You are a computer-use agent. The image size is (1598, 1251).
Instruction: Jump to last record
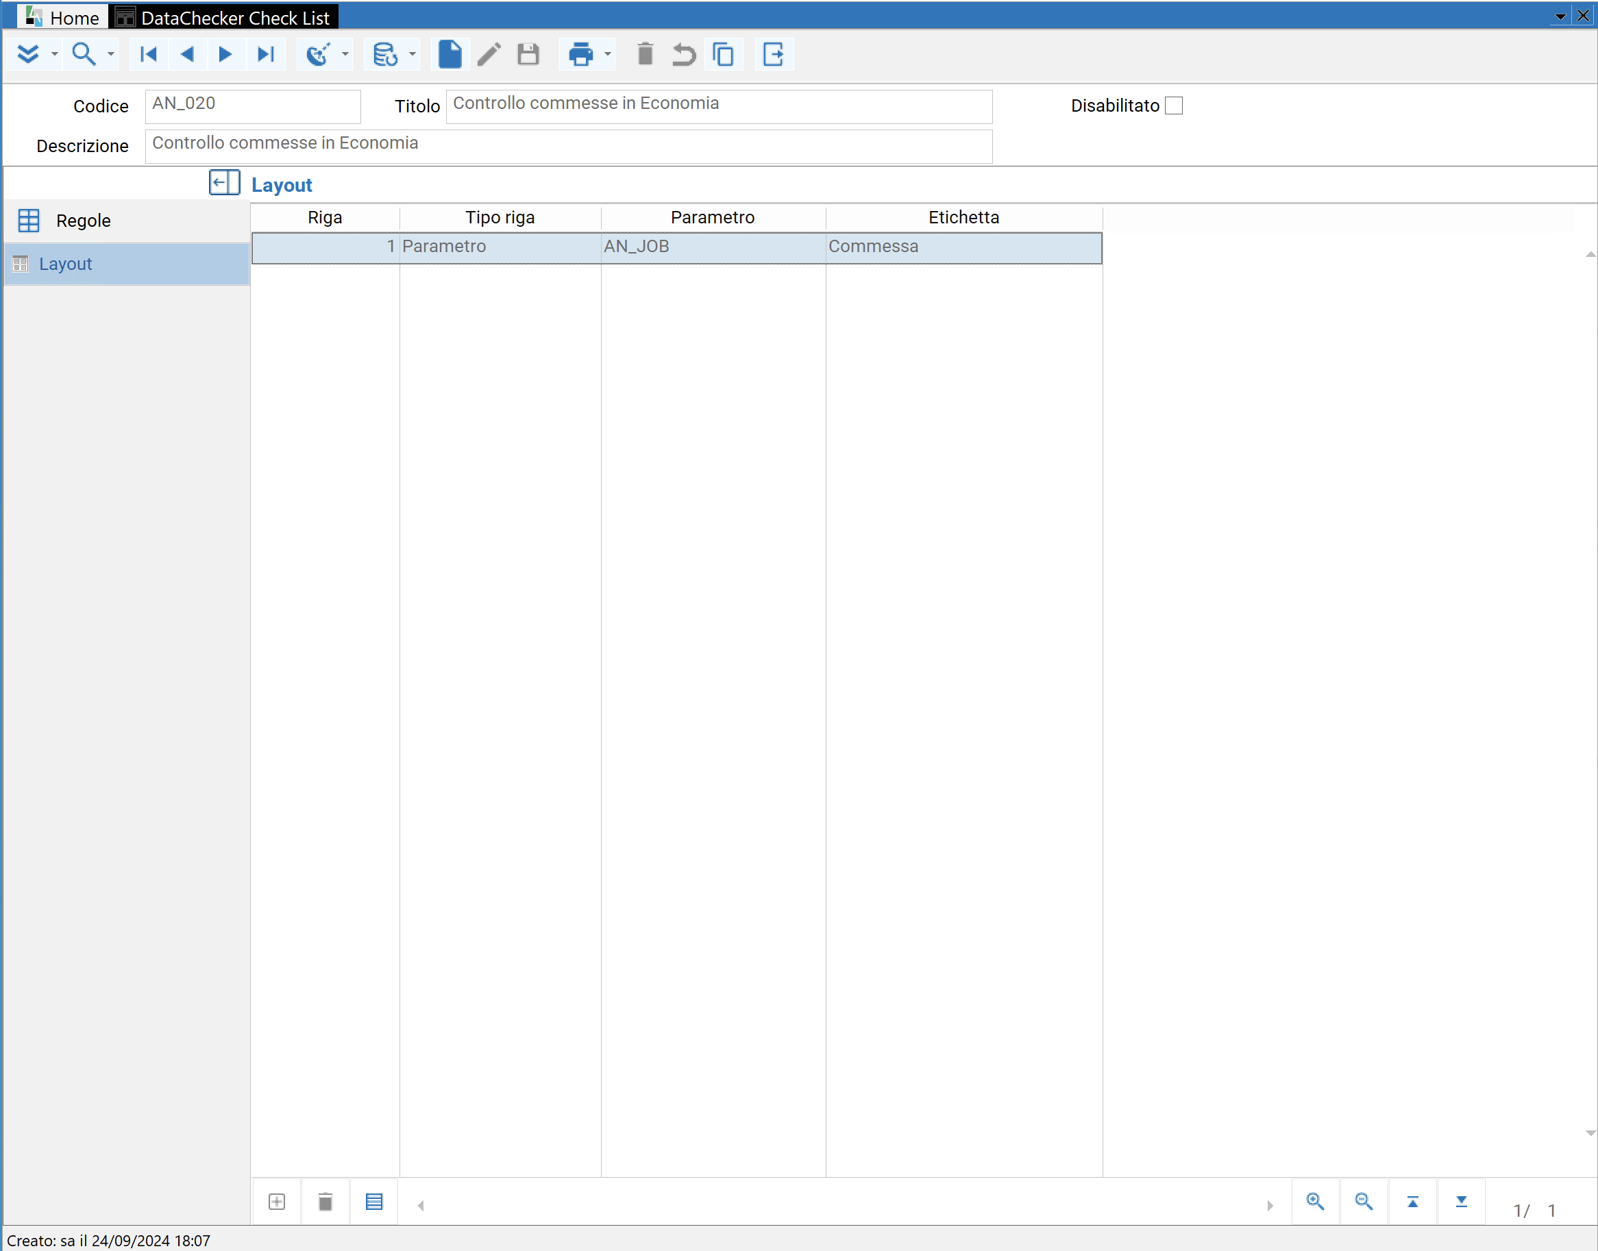coord(265,54)
